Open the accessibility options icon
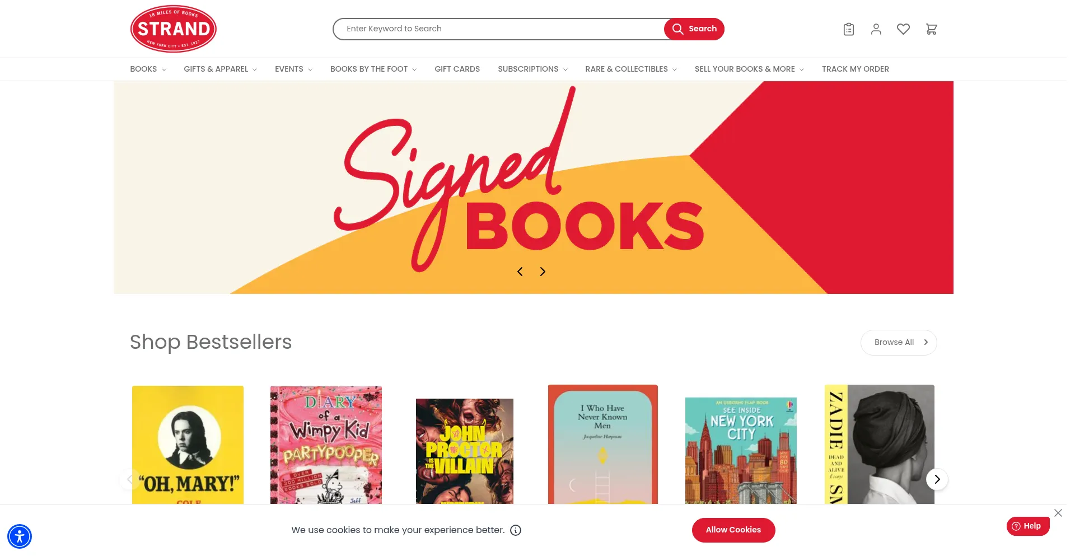Image resolution: width=1075 pixels, height=556 pixels. click(x=20, y=536)
